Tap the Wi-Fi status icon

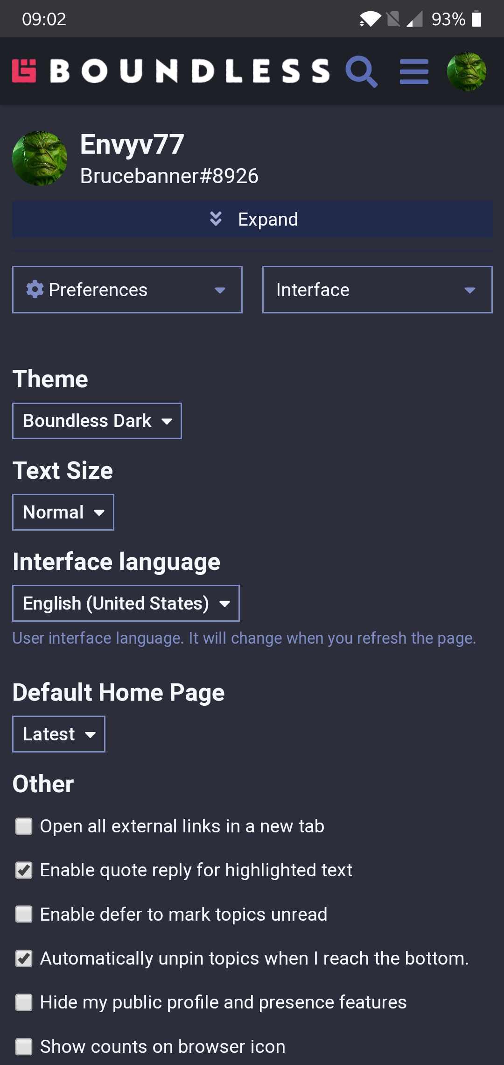(370, 19)
